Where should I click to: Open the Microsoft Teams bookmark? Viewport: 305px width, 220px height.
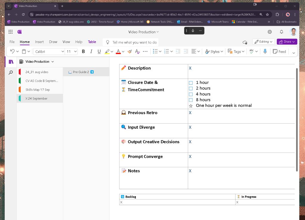pos(218,22)
